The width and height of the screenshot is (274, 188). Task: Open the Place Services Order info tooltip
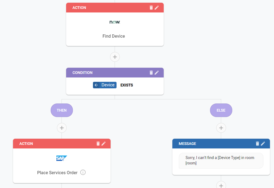point(83,172)
